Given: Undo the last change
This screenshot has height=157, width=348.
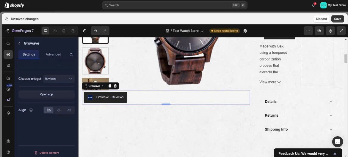Looking at the screenshot, I should pyautogui.click(x=95, y=31).
